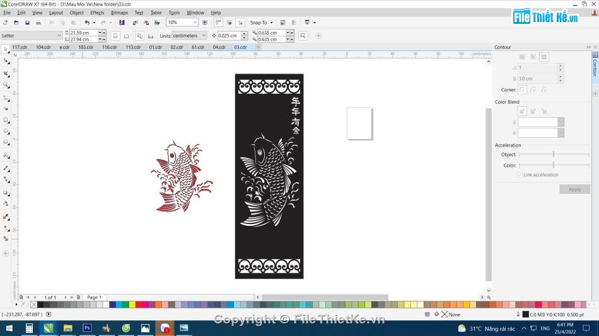Select the Ellipse tool
Image resolution: width=599 pixels, height=336 pixels.
tap(6, 132)
